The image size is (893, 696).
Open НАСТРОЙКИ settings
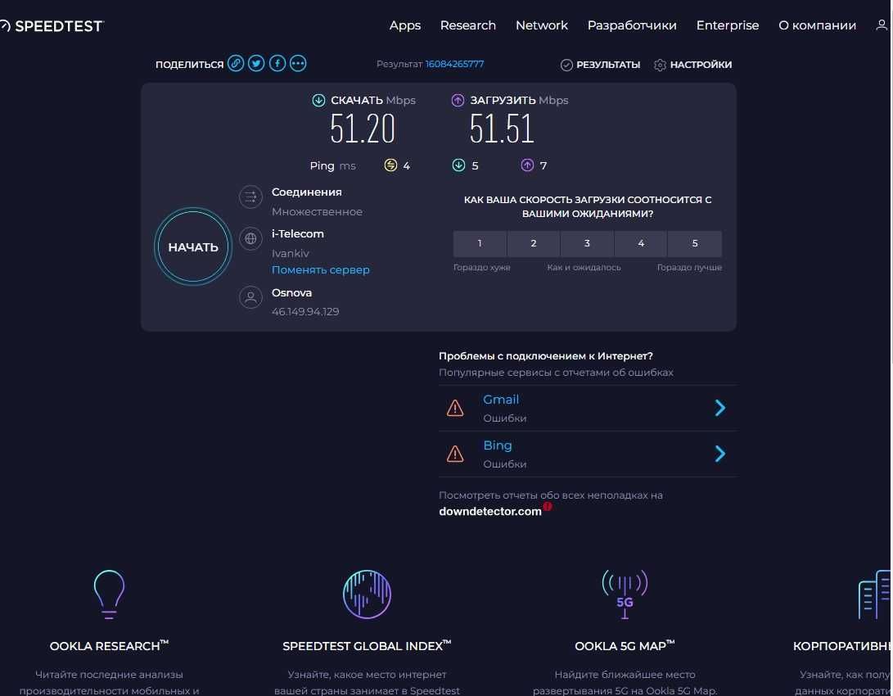coord(701,65)
